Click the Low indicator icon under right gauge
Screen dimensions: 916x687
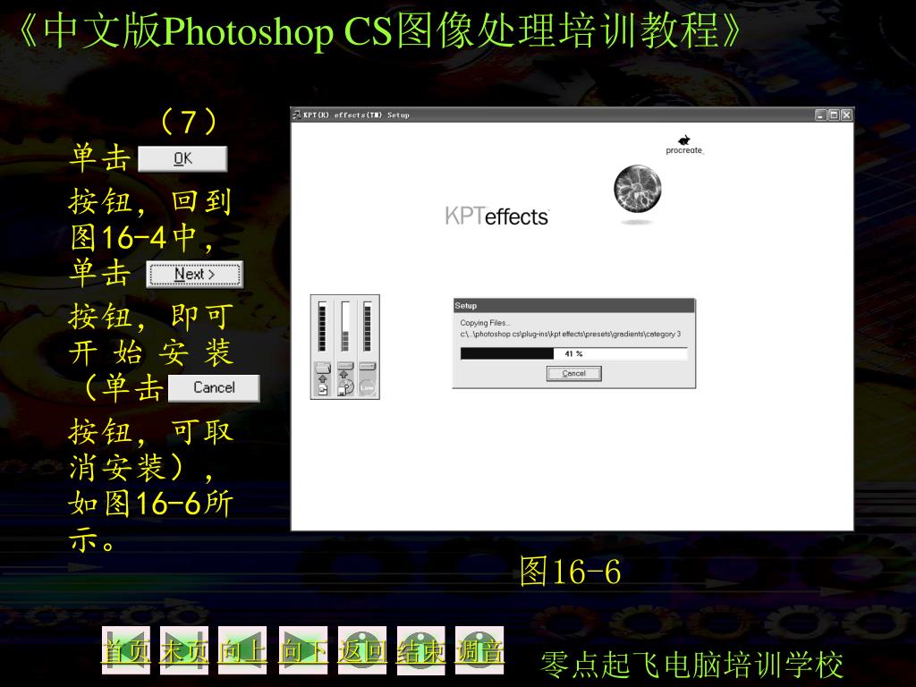click(x=367, y=387)
